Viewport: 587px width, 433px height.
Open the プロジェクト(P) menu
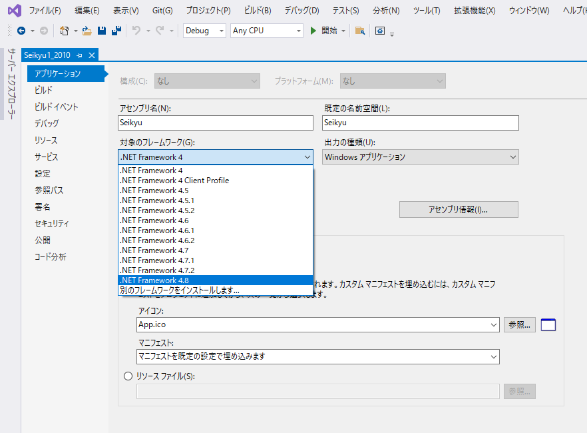tap(208, 11)
